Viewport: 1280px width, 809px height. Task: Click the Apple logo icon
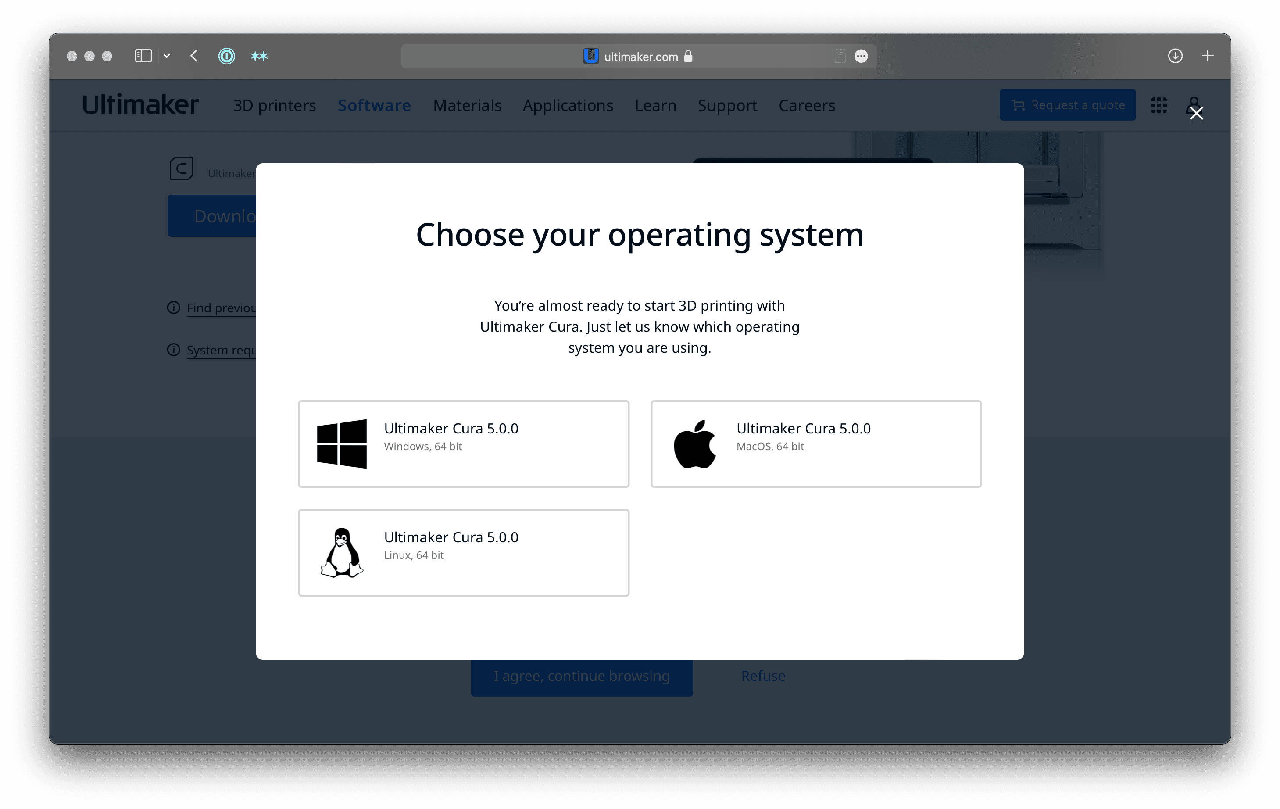coord(695,444)
